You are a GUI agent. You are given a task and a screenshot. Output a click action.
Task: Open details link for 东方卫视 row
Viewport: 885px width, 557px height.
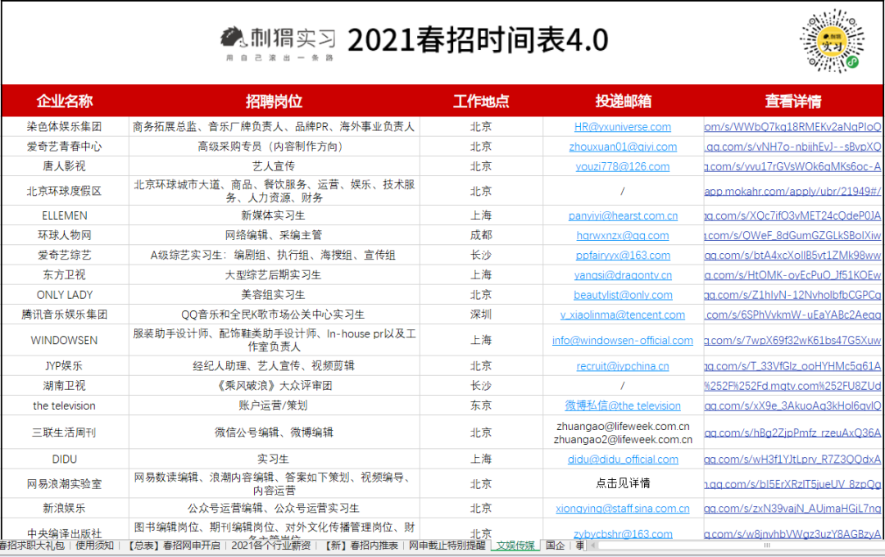click(x=792, y=275)
